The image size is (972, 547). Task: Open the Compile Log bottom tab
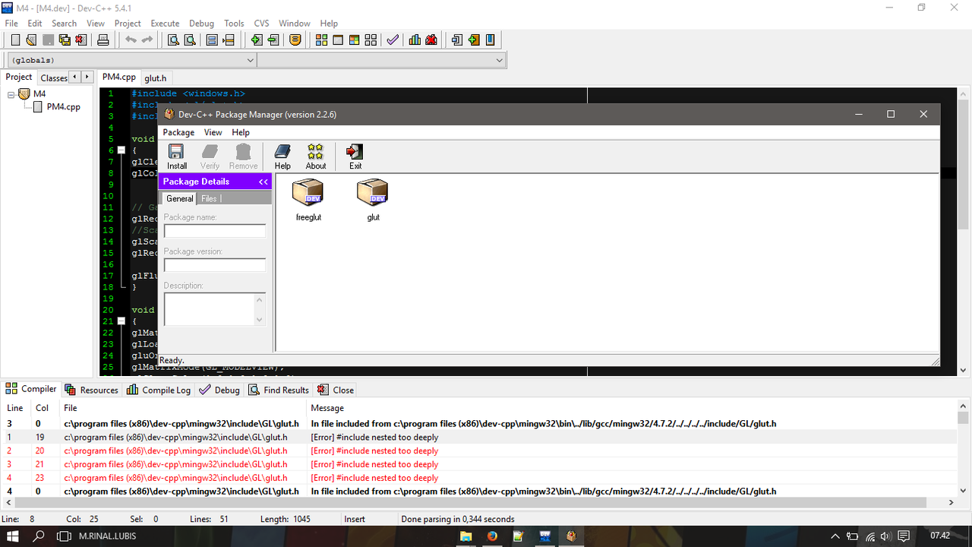(x=159, y=390)
